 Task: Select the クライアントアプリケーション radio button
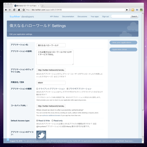click(x=37, y=89)
